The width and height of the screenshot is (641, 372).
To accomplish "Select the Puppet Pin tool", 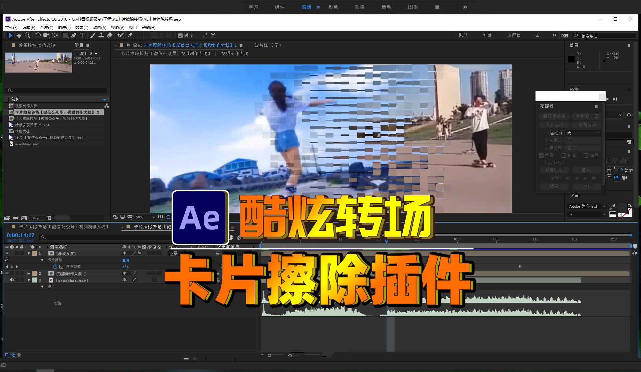I will coord(131,35).
